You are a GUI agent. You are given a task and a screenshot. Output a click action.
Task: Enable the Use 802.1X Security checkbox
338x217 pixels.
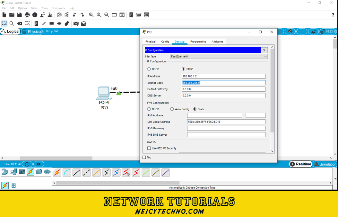[x=149, y=148]
